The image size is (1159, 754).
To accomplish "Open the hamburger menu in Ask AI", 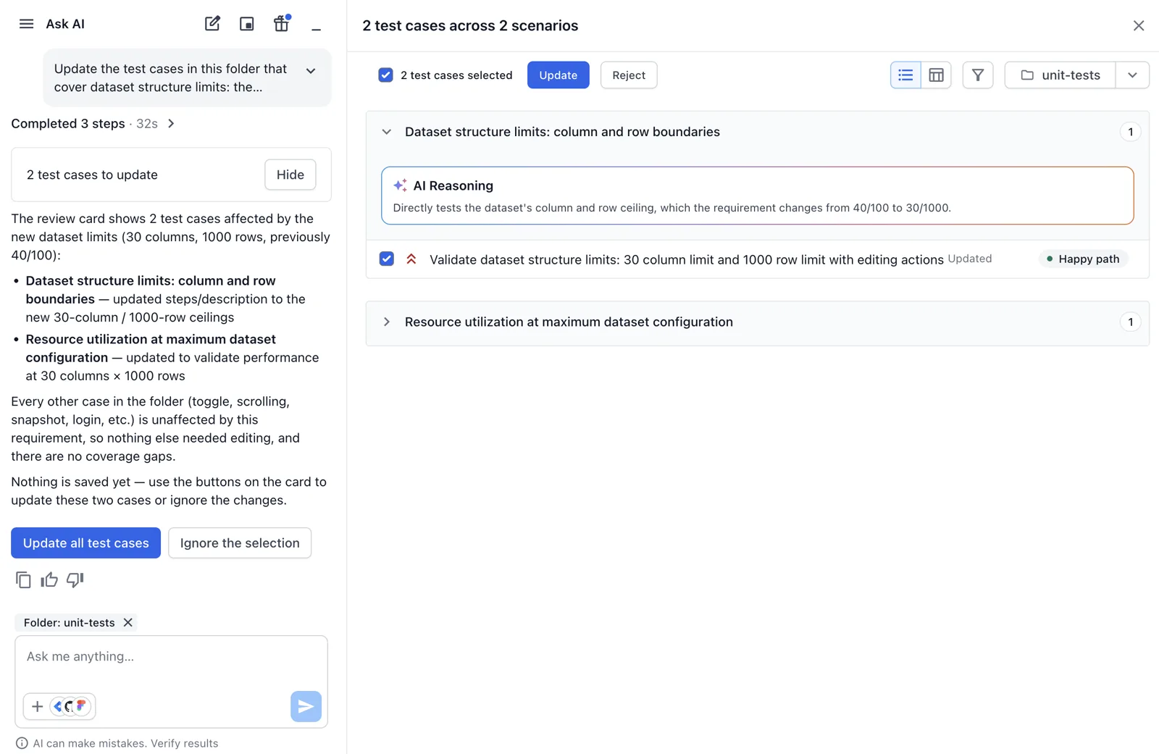I will [26, 24].
